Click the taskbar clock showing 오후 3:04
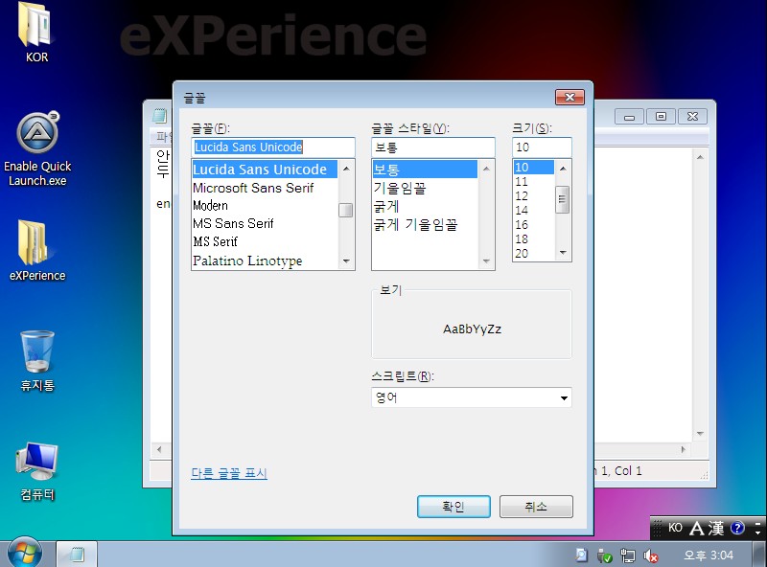This screenshot has height=567, width=767. (x=708, y=556)
